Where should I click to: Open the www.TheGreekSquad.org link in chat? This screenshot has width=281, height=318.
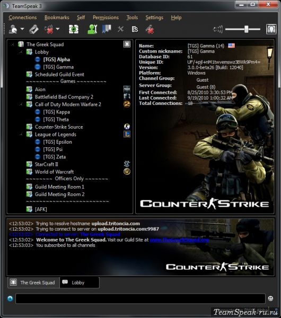tap(179, 240)
